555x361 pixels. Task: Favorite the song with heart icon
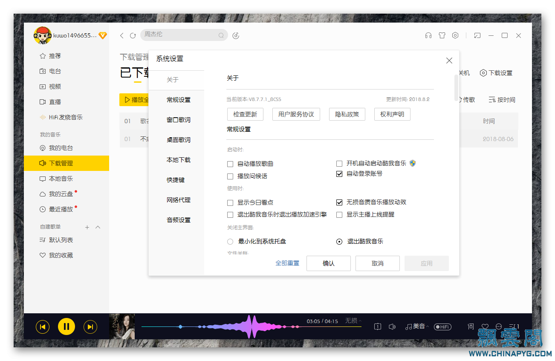coord(485,327)
